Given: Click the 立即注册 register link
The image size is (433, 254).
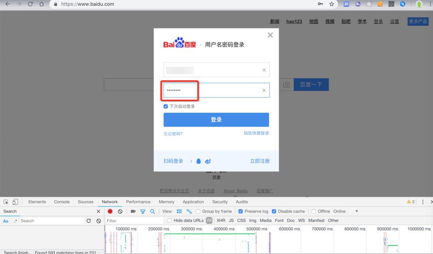Looking at the screenshot, I should coord(260,161).
